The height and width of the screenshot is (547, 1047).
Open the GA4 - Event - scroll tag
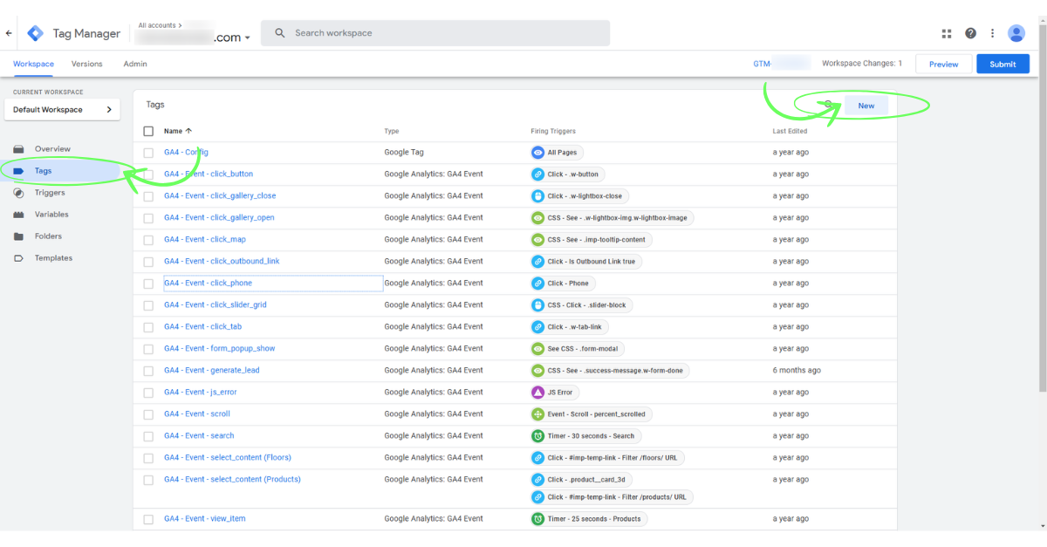tap(197, 414)
